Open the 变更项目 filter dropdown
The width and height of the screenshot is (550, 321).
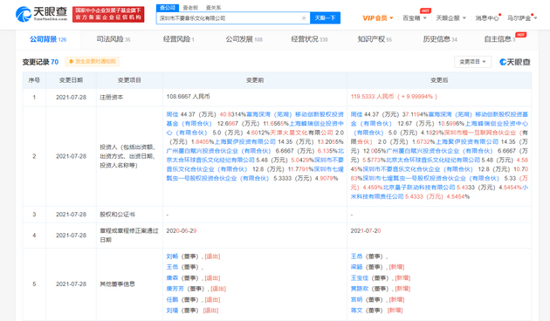tap(472, 62)
